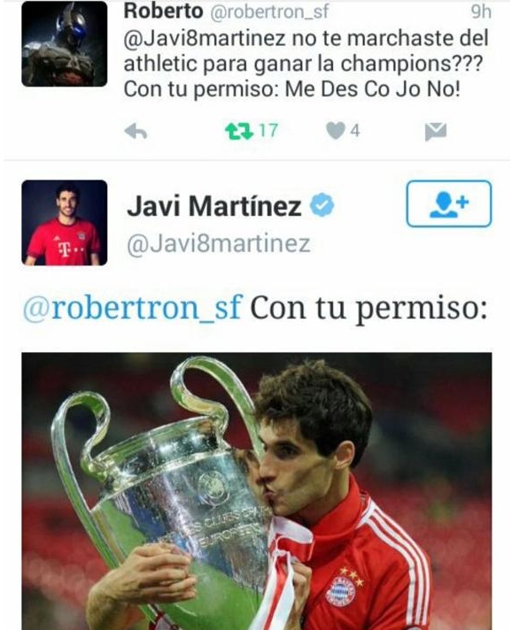The width and height of the screenshot is (512, 630).
Task: Like Roberto's tweet with the heart icon
Action: [x=336, y=131]
